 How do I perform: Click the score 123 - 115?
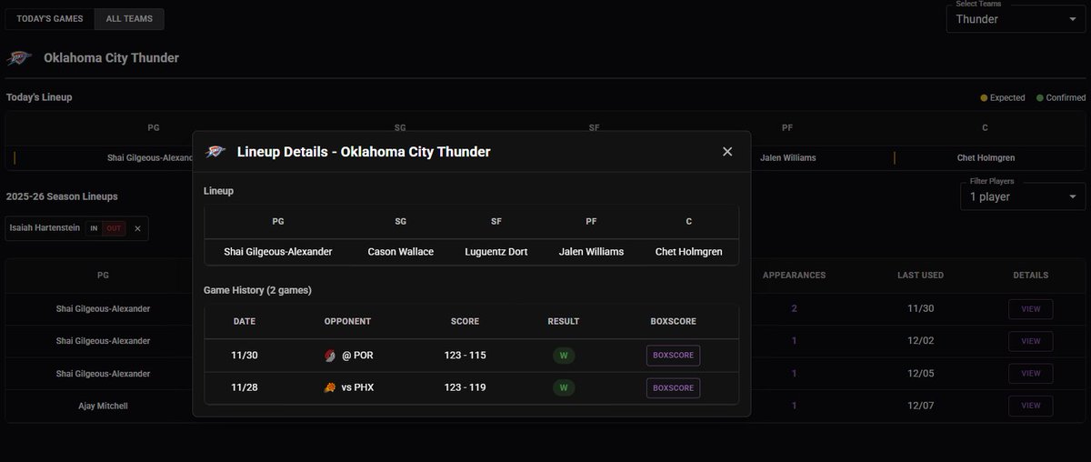(465, 356)
